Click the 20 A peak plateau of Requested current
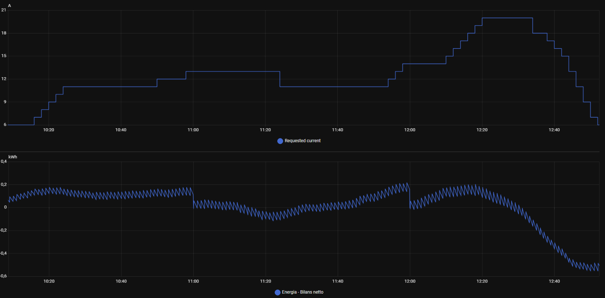The width and height of the screenshot is (605, 298). pyautogui.click(x=507, y=18)
